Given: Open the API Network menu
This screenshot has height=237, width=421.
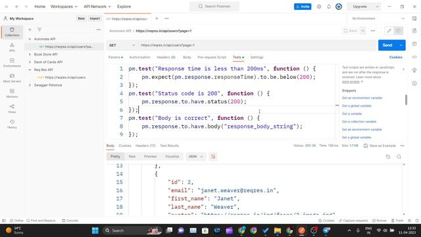Looking at the screenshot, I should pyautogui.click(x=97, y=7).
